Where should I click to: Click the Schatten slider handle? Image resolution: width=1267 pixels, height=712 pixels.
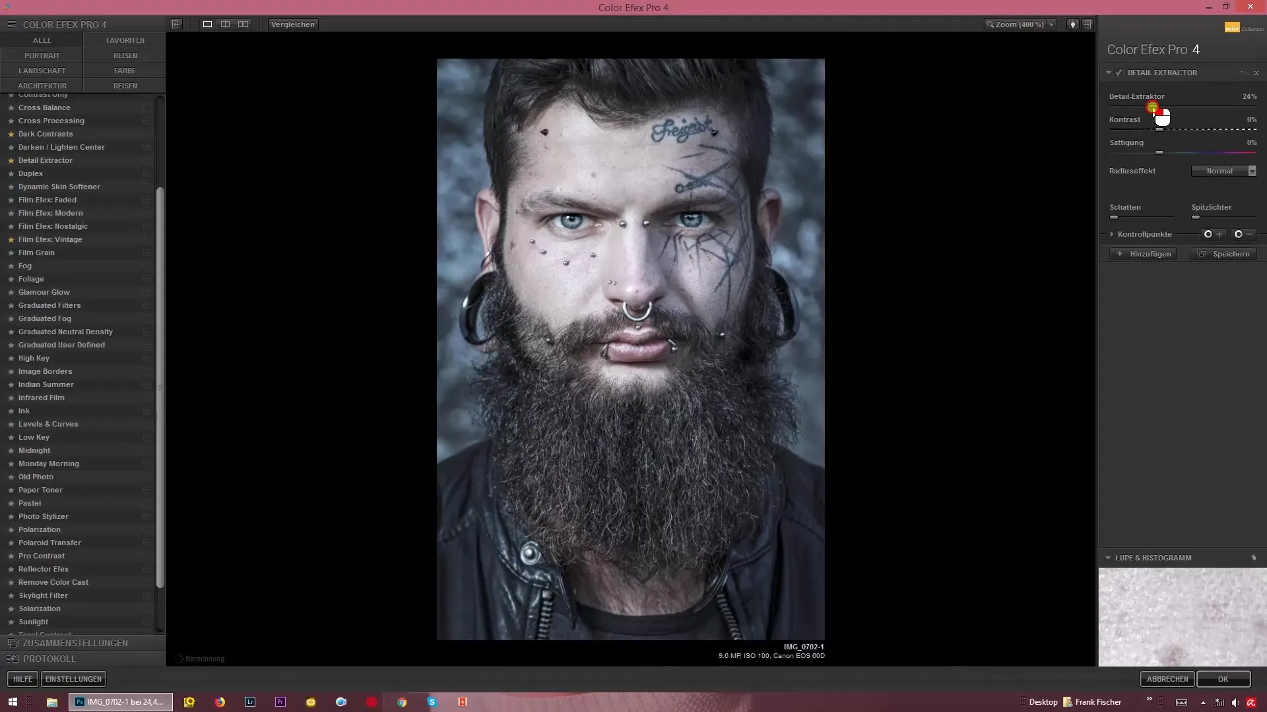tap(1114, 217)
